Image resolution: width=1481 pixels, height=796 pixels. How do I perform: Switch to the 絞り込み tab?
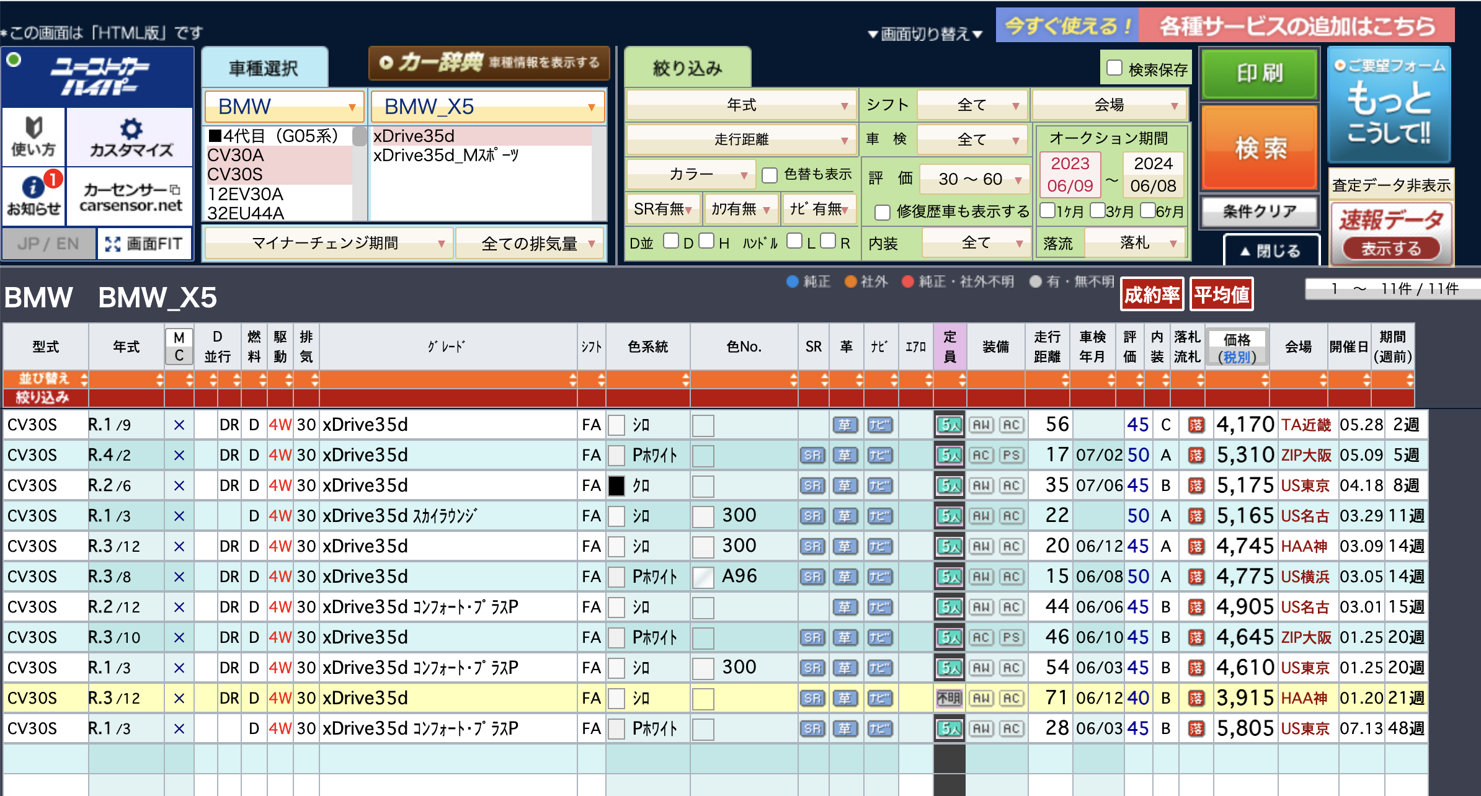[687, 68]
